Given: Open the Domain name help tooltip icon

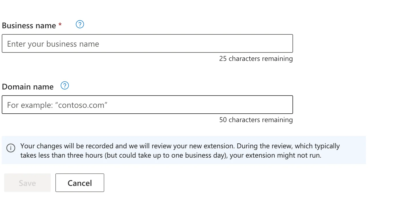Looking at the screenshot, I should (65, 86).
